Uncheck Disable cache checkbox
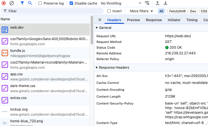208x126 pixels. click(71, 3)
